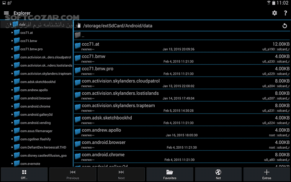Image resolution: width=291 pixels, height=182 pixels.
Task: Go to Next location button
Action: (121, 174)
